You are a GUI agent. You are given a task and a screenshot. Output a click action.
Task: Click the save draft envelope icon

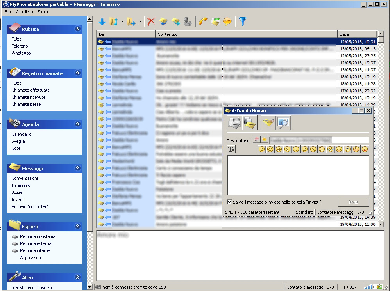click(x=250, y=123)
